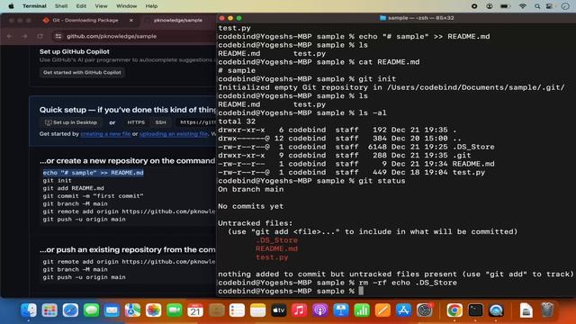Open the View menu
Image resolution: width=576 pixels, height=324 pixels.
[x=101, y=6]
